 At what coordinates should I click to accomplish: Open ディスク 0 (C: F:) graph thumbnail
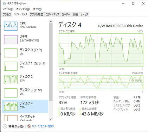click(x=11, y=53)
